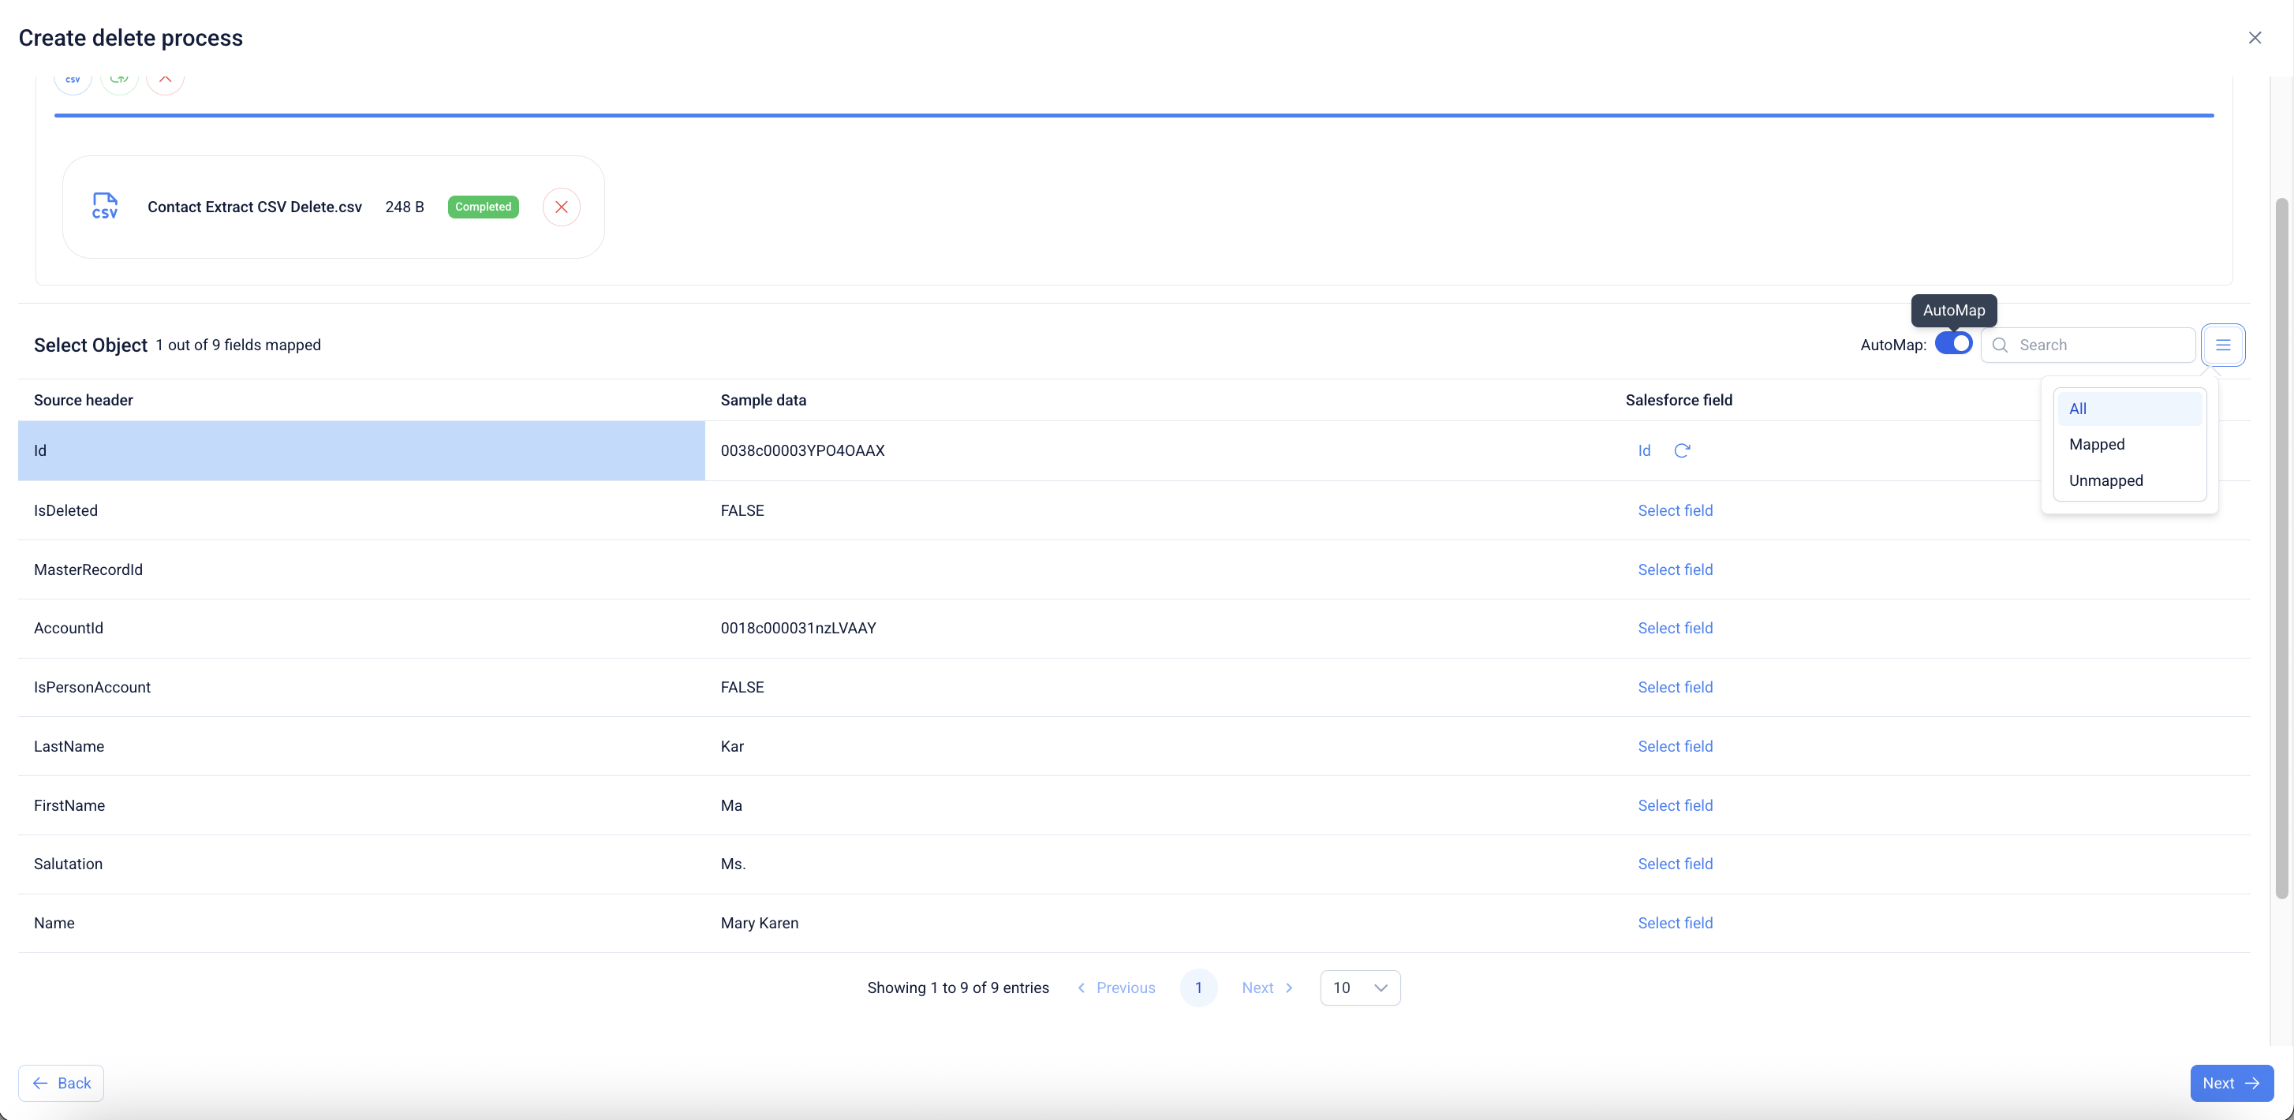Select All in the filter menu
Viewport: 2294px width, 1120px height.
pos(2078,409)
